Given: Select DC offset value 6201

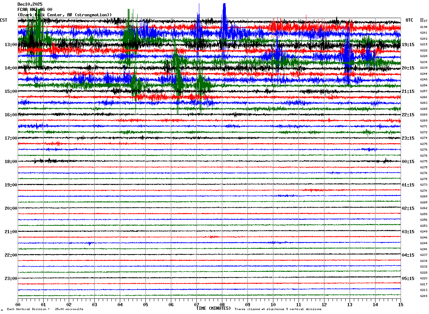Looking at the screenshot, I should point(424,33).
